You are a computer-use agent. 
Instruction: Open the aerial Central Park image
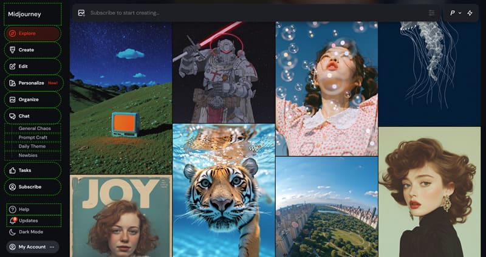click(327, 207)
